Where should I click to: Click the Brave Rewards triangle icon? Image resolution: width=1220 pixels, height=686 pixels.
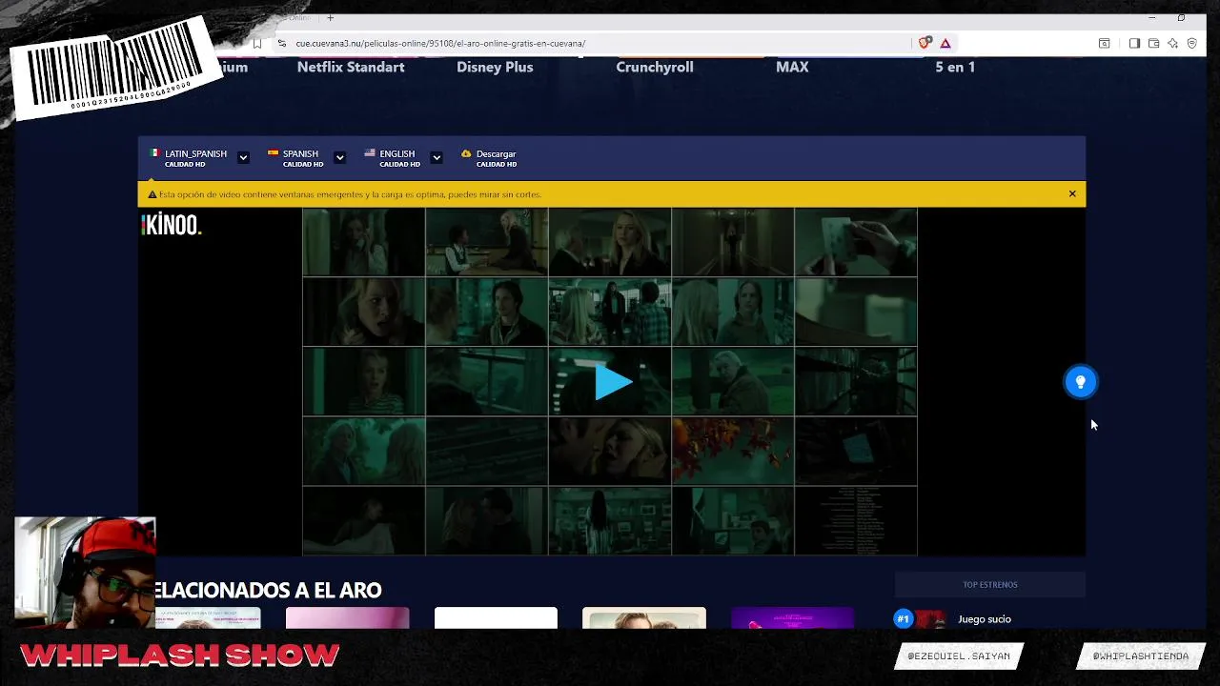coord(945,43)
